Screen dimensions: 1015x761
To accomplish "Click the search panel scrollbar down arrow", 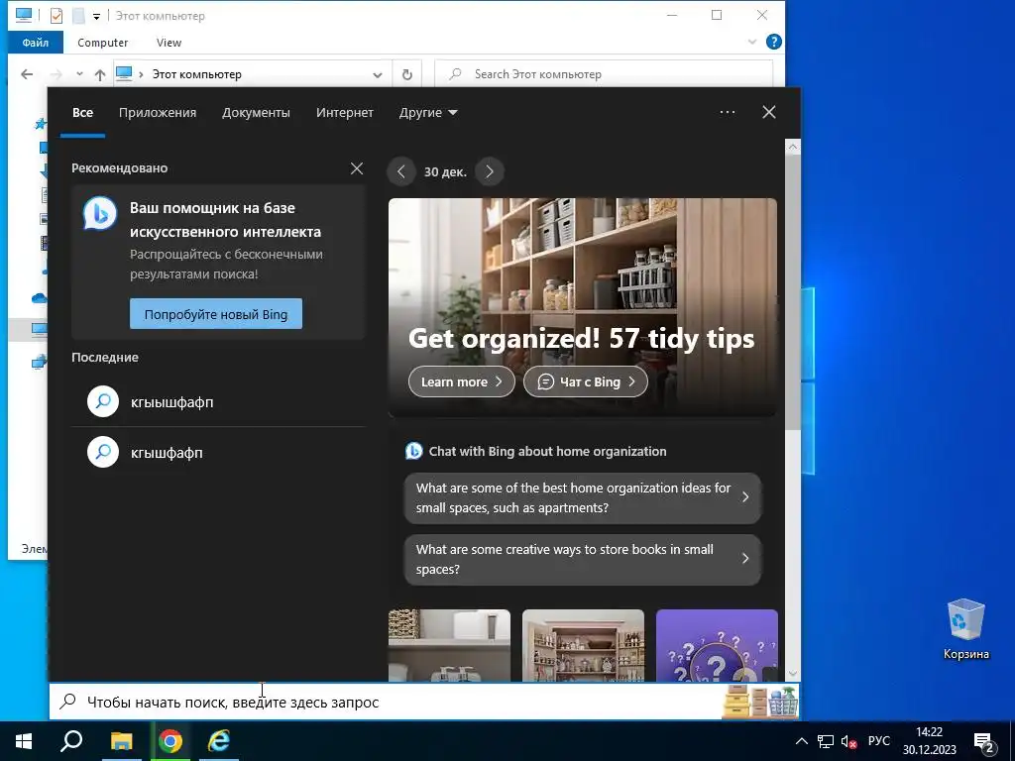I will [x=793, y=674].
